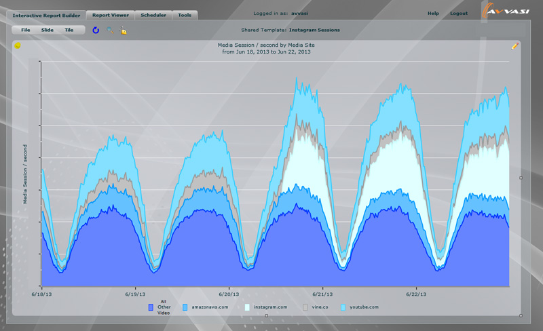Click the youtube.com legend swatch
The width and height of the screenshot is (543, 331).
(x=343, y=307)
